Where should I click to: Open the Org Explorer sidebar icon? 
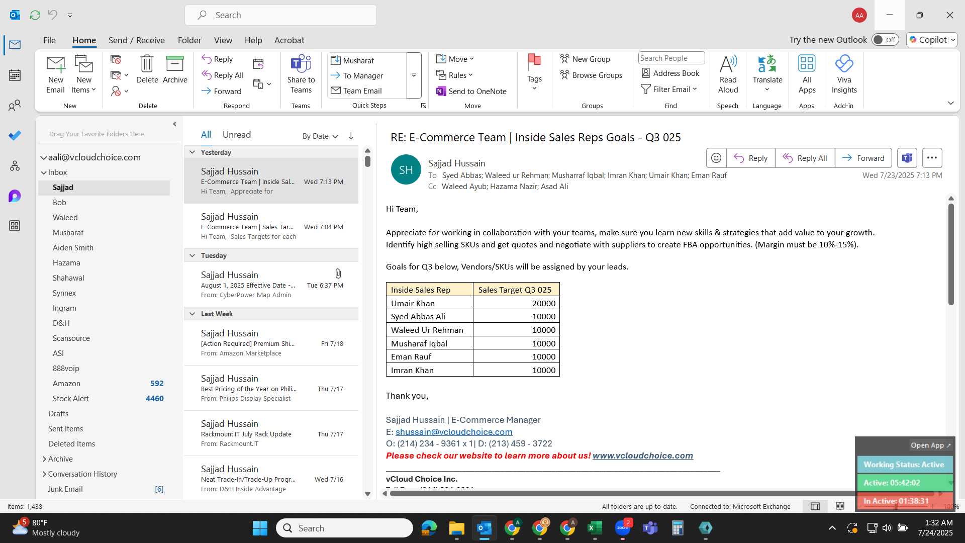tap(15, 166)
